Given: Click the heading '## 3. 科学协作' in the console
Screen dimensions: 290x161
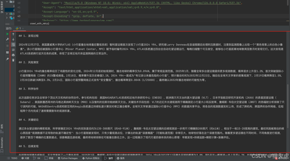Looking at the screenshot, I should click(x=28, y=89).
